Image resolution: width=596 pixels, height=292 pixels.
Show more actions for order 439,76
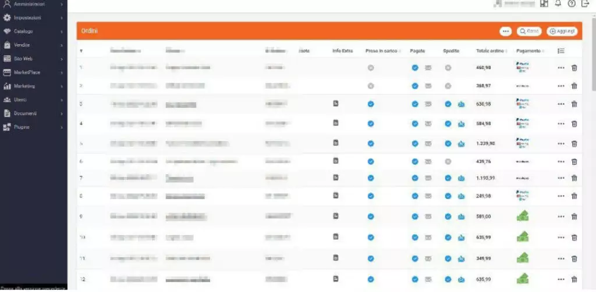(561, 161)
